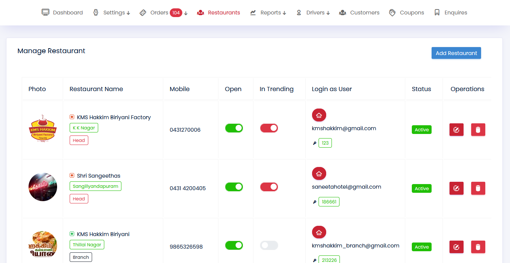Delete the KMS Hakkim Biriyani Factory restaurant
Screen dimensions: 510x263
478,130
